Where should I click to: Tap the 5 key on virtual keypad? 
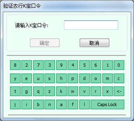click(x=84, y=65)
